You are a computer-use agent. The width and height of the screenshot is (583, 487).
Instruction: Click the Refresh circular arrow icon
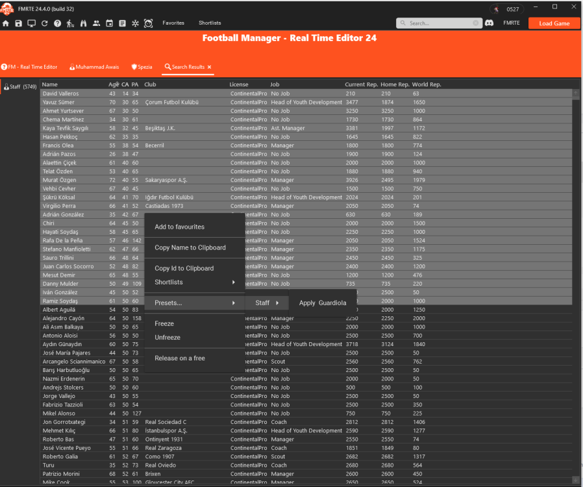tap(45, 23)
